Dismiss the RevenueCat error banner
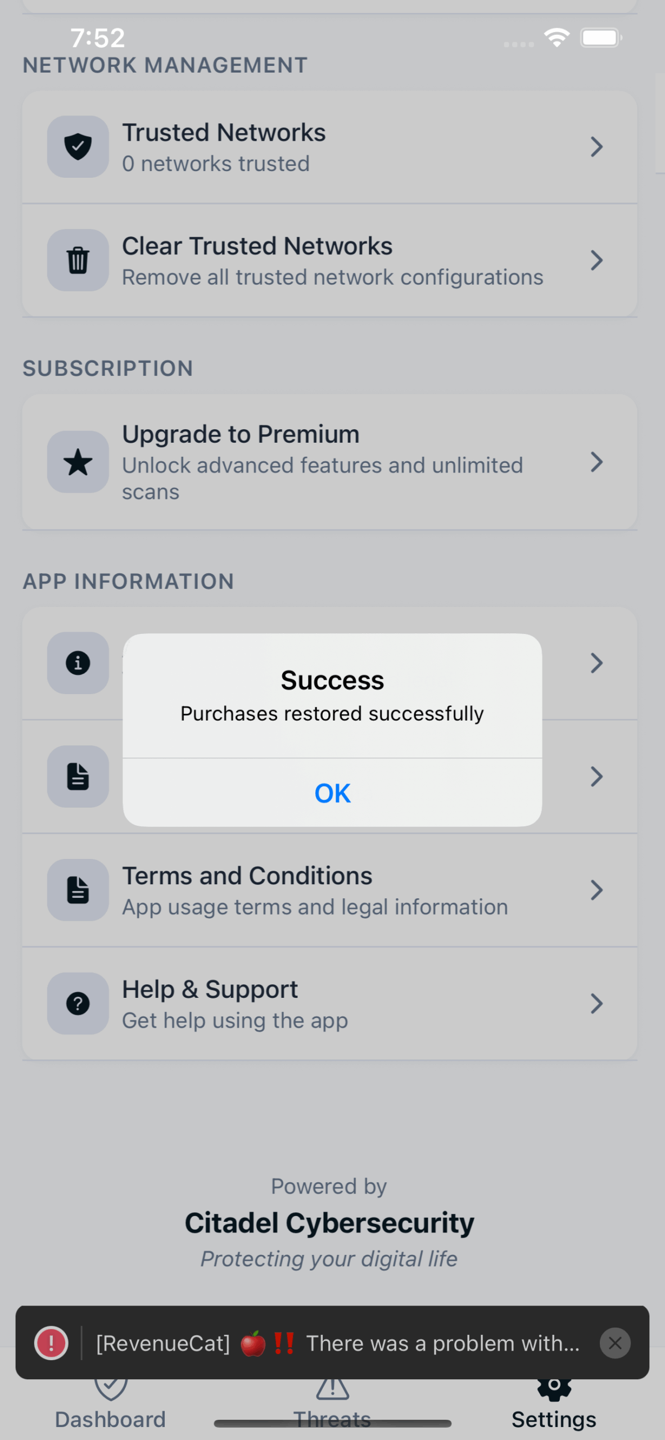 pos(615,1343)
